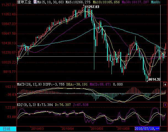Click the 152.13 MACD axis label
The image size is (168, 132).
pos(10,87)
